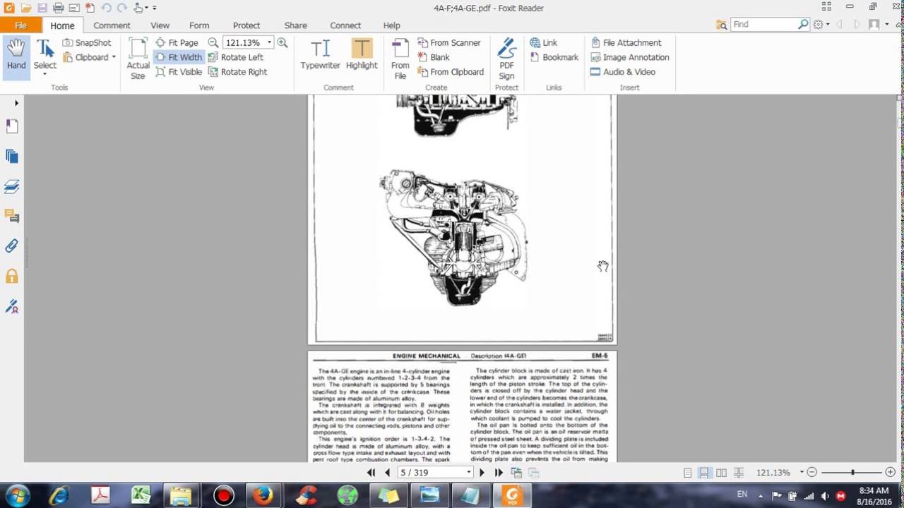Image resolution: width=904 pixels, height=508 pixels.
Task: Go to the previous page
Action: [387, 472]
